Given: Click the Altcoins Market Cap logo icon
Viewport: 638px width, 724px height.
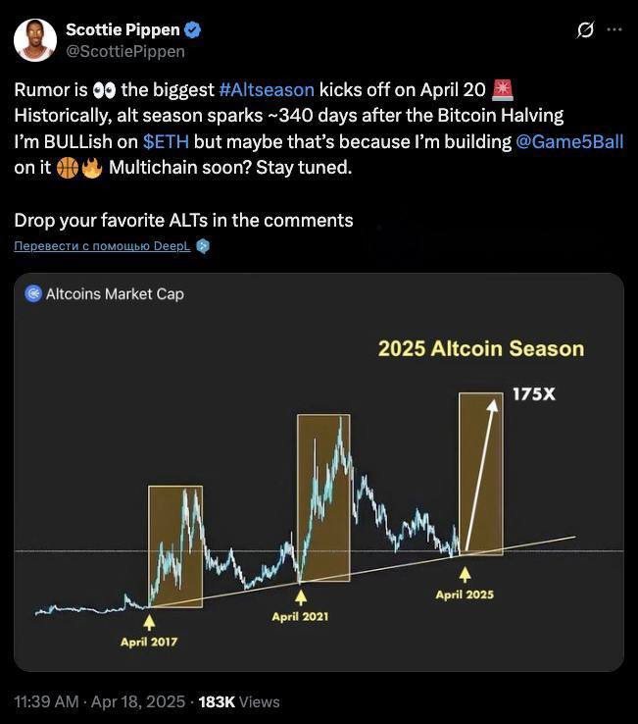Looking at the screenshot, I should coord(33,293).
